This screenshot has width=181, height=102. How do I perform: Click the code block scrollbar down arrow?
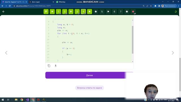click(x=133, y=62)
